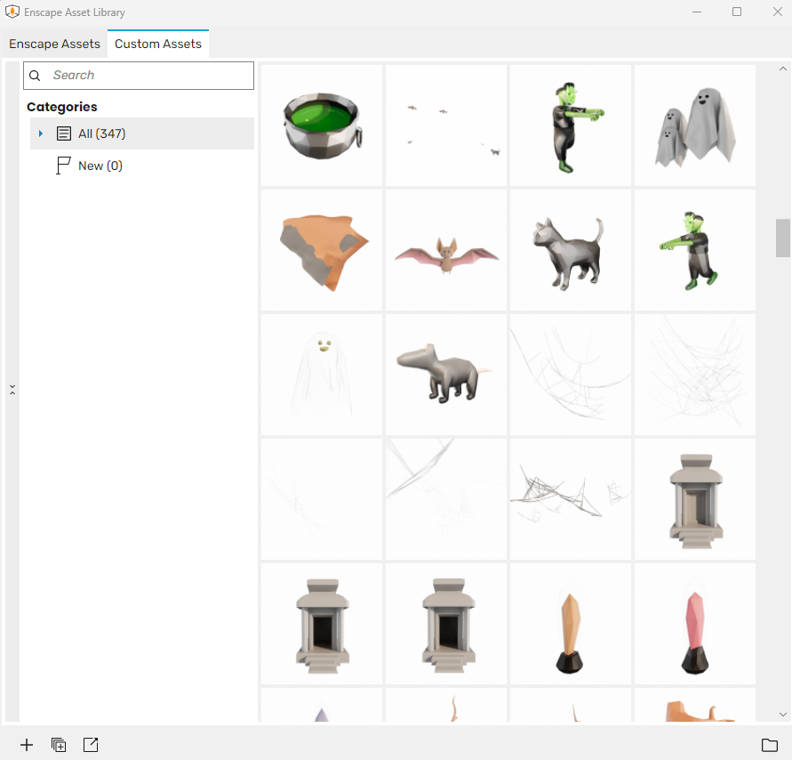The height and width of the screenshot is (760, 792).
Task: Select the Custom Assets tab
Action: (x=157, y=44)
